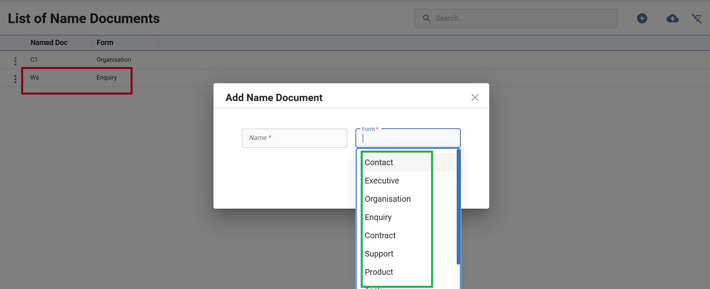Select Product from the Form list
The image size is (710, 289).
pos(407,272)
